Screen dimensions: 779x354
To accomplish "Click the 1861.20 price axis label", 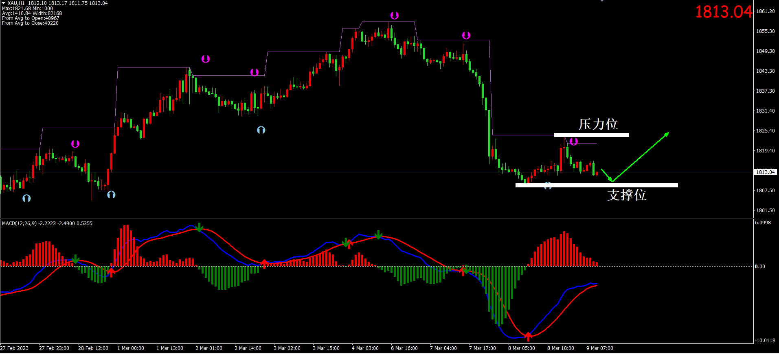I will click(765, 11).
